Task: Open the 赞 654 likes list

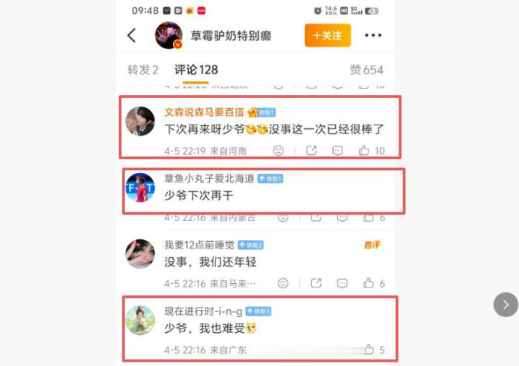Action: coord(367,70)
